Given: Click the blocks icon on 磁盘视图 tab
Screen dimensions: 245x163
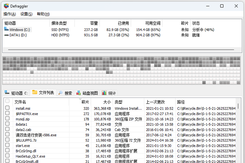Looking at the screenshot, I should pyautogui.click(x=78, y=93).
